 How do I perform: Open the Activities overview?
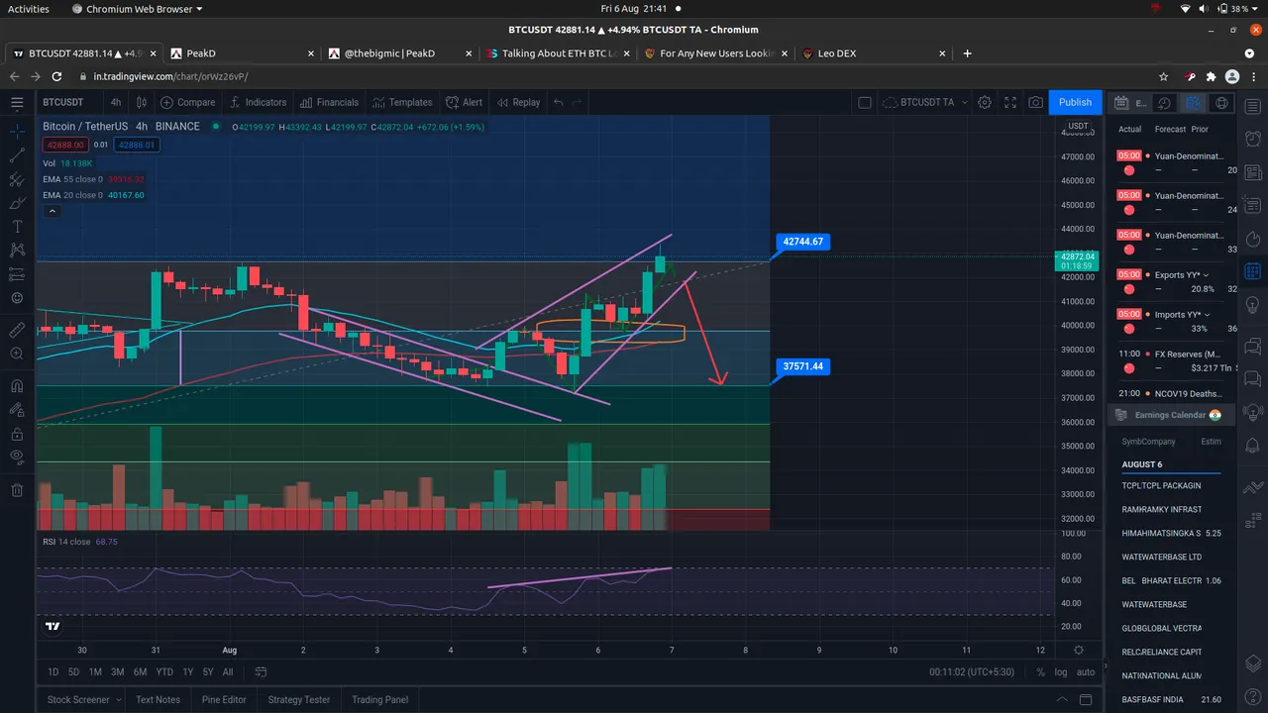point(29,9)
